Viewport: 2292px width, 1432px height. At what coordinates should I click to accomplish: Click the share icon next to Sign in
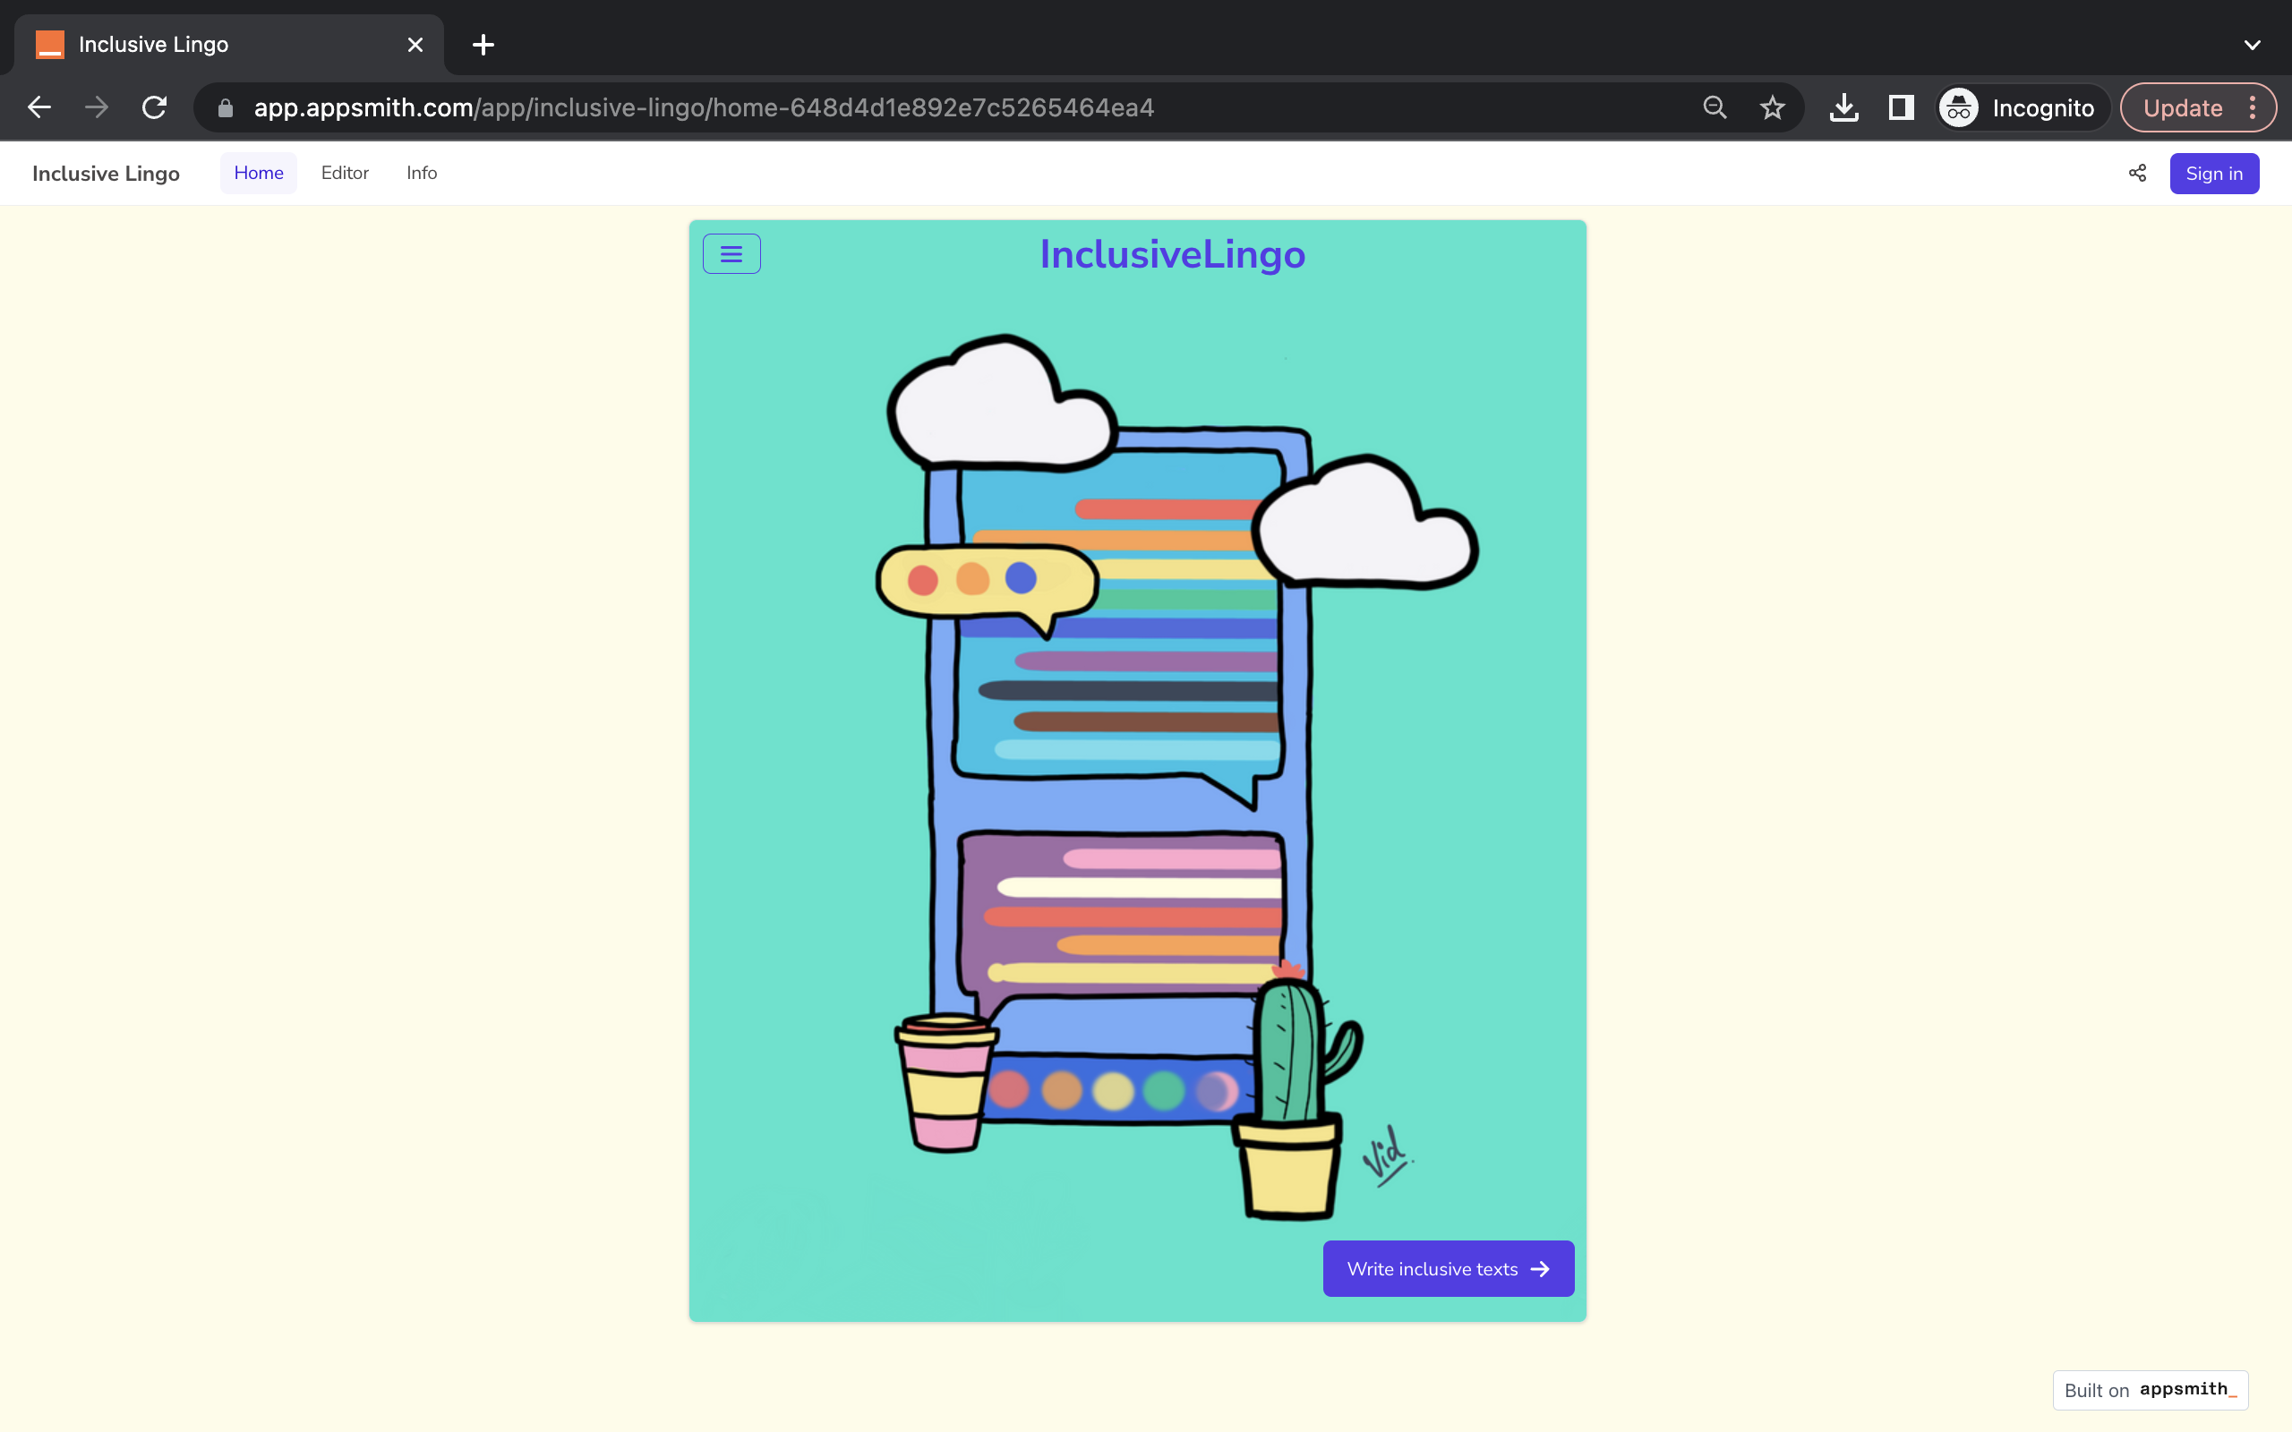point(2137,173)
